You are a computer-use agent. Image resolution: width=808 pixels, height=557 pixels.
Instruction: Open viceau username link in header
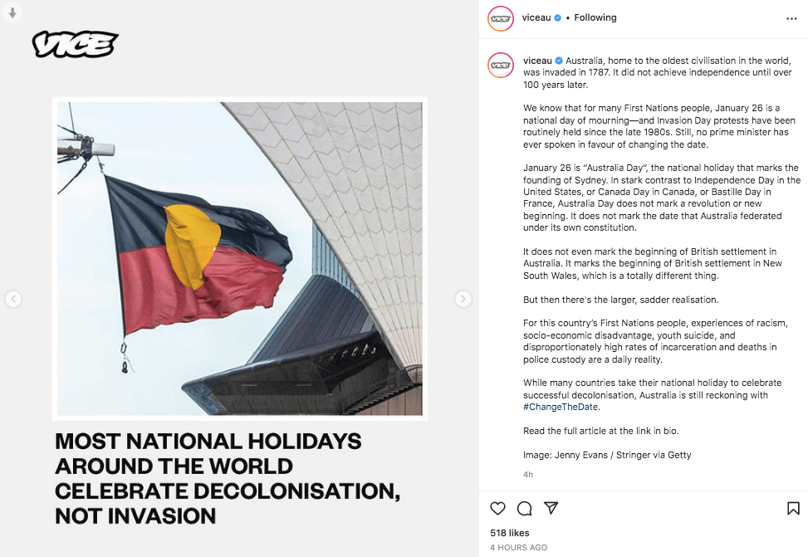(536, 17)
